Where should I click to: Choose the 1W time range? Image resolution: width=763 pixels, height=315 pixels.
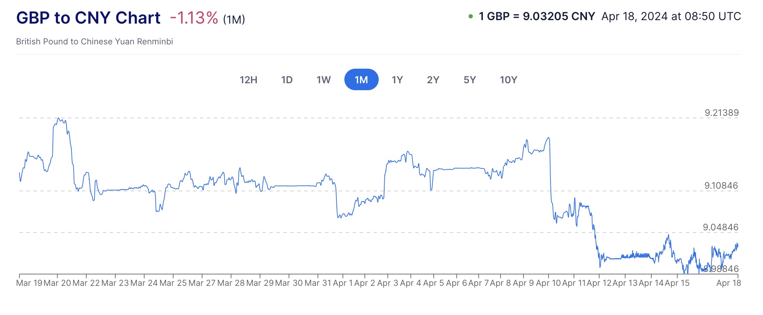(324, 80)
